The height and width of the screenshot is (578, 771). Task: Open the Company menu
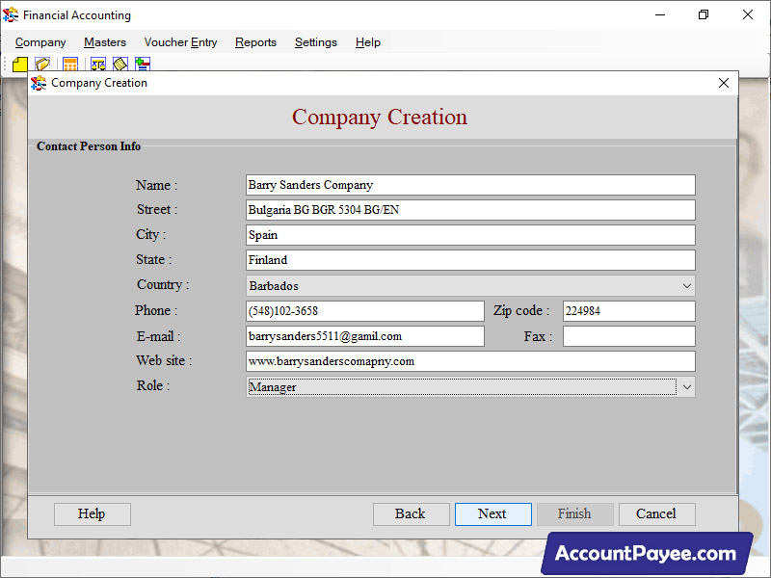[40, 42]
